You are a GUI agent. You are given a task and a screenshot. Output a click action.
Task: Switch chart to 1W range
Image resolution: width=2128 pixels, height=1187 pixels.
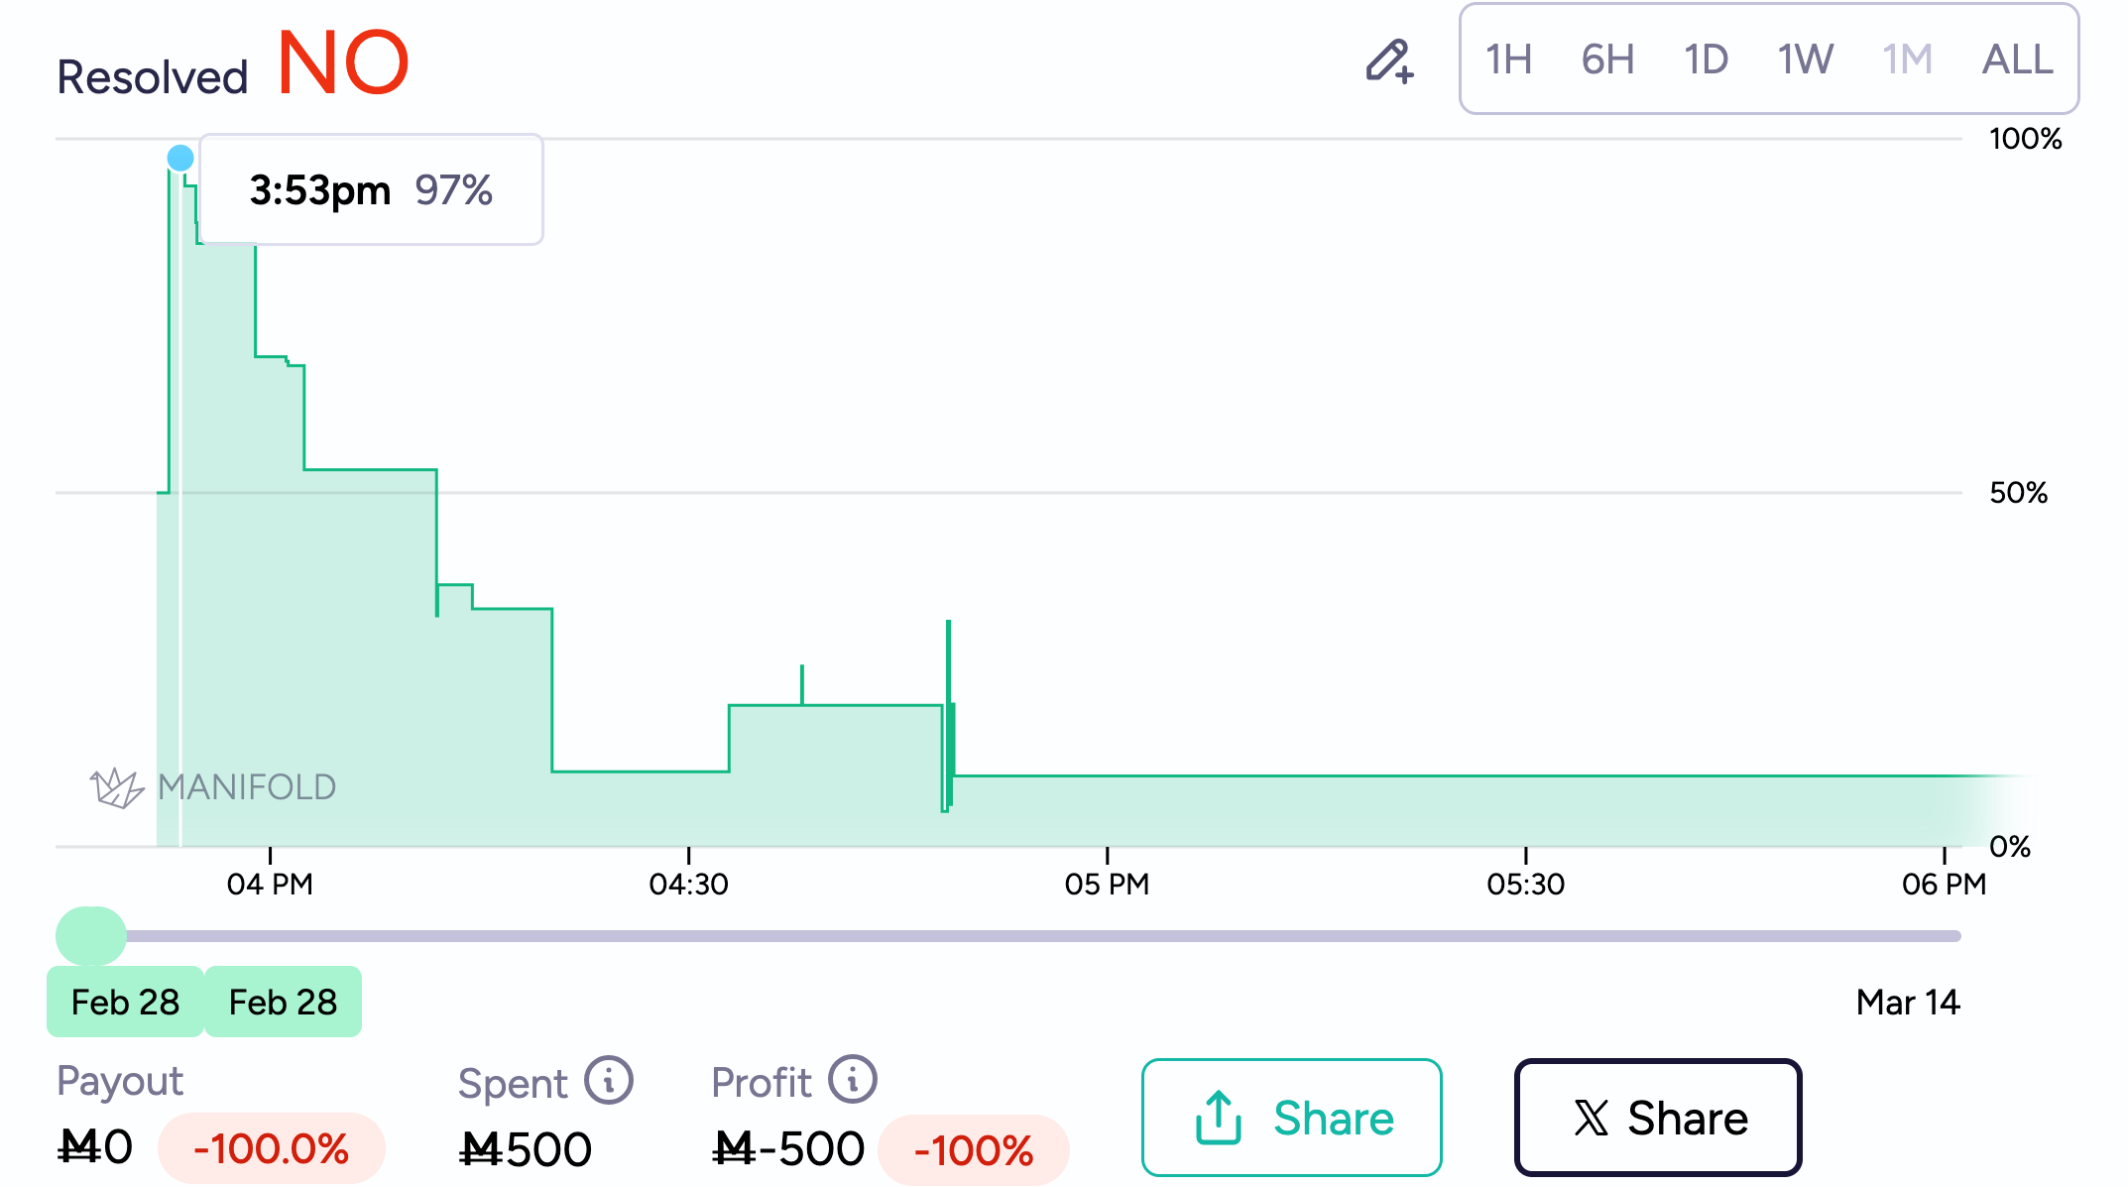pyautogui.click(x=1805, y=59)
